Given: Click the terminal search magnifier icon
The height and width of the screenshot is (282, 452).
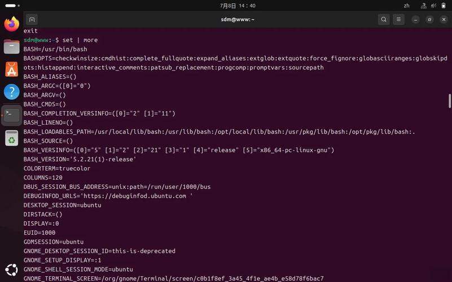Looking at the screenshot, I should pyautogui.click(x=384, y=20).
